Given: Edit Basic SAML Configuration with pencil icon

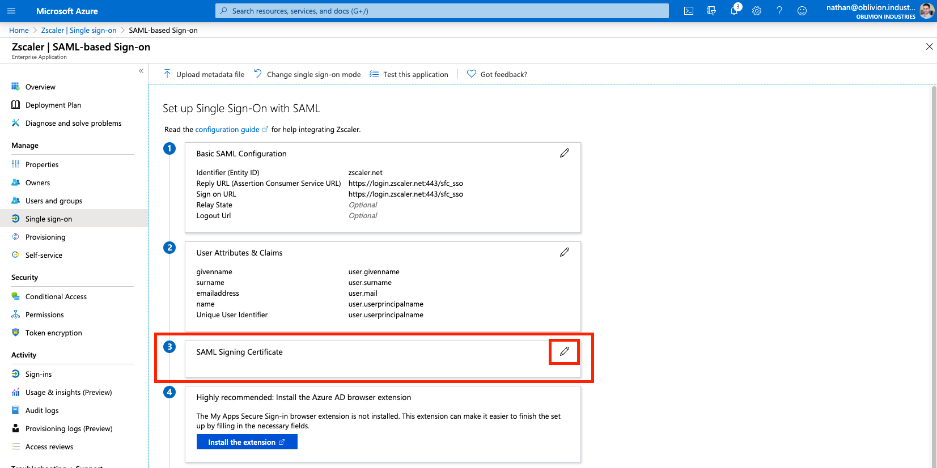Looking at the screenshot, I should [x=565, y=153].
